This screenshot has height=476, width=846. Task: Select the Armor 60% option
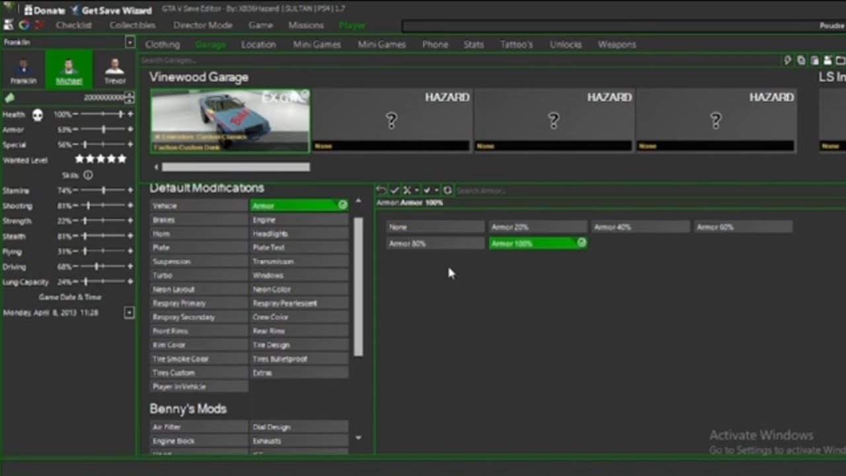click(743, 227)
